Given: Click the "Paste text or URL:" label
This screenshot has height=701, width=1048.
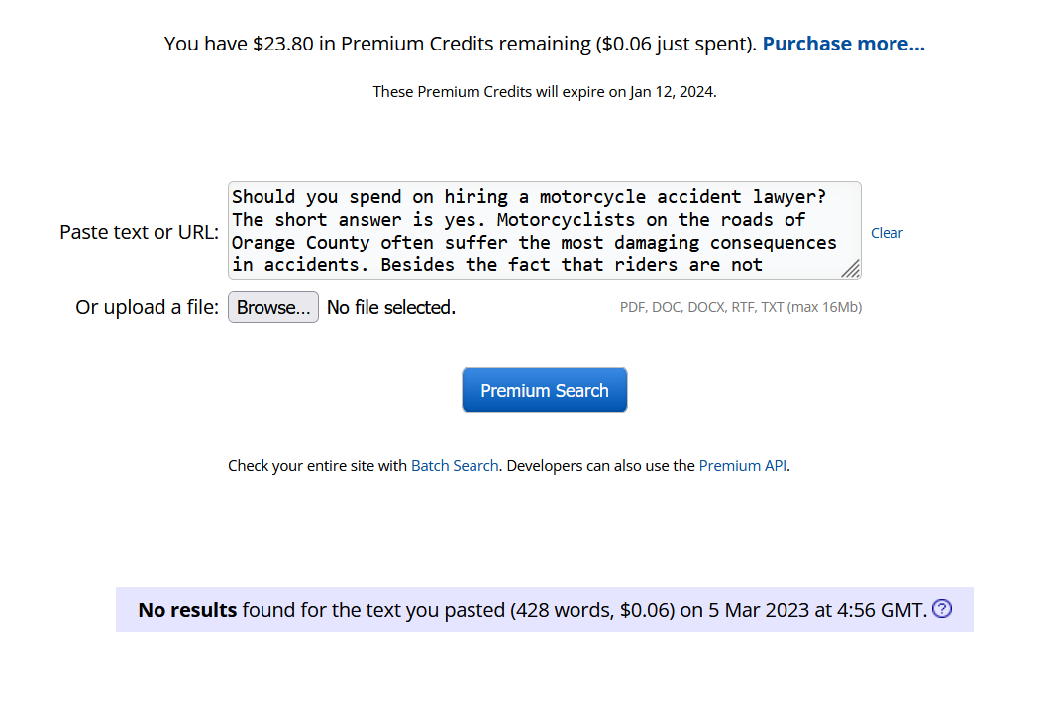Looking at the screenshot, I should (139, 232).
